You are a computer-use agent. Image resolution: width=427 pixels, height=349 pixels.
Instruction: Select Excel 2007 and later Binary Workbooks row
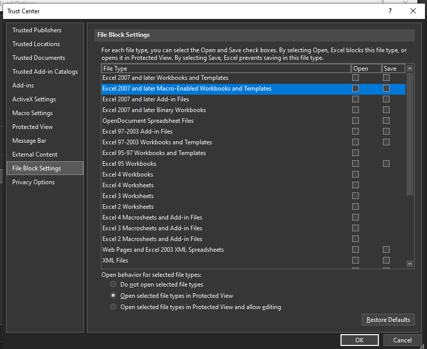[253, 110]
